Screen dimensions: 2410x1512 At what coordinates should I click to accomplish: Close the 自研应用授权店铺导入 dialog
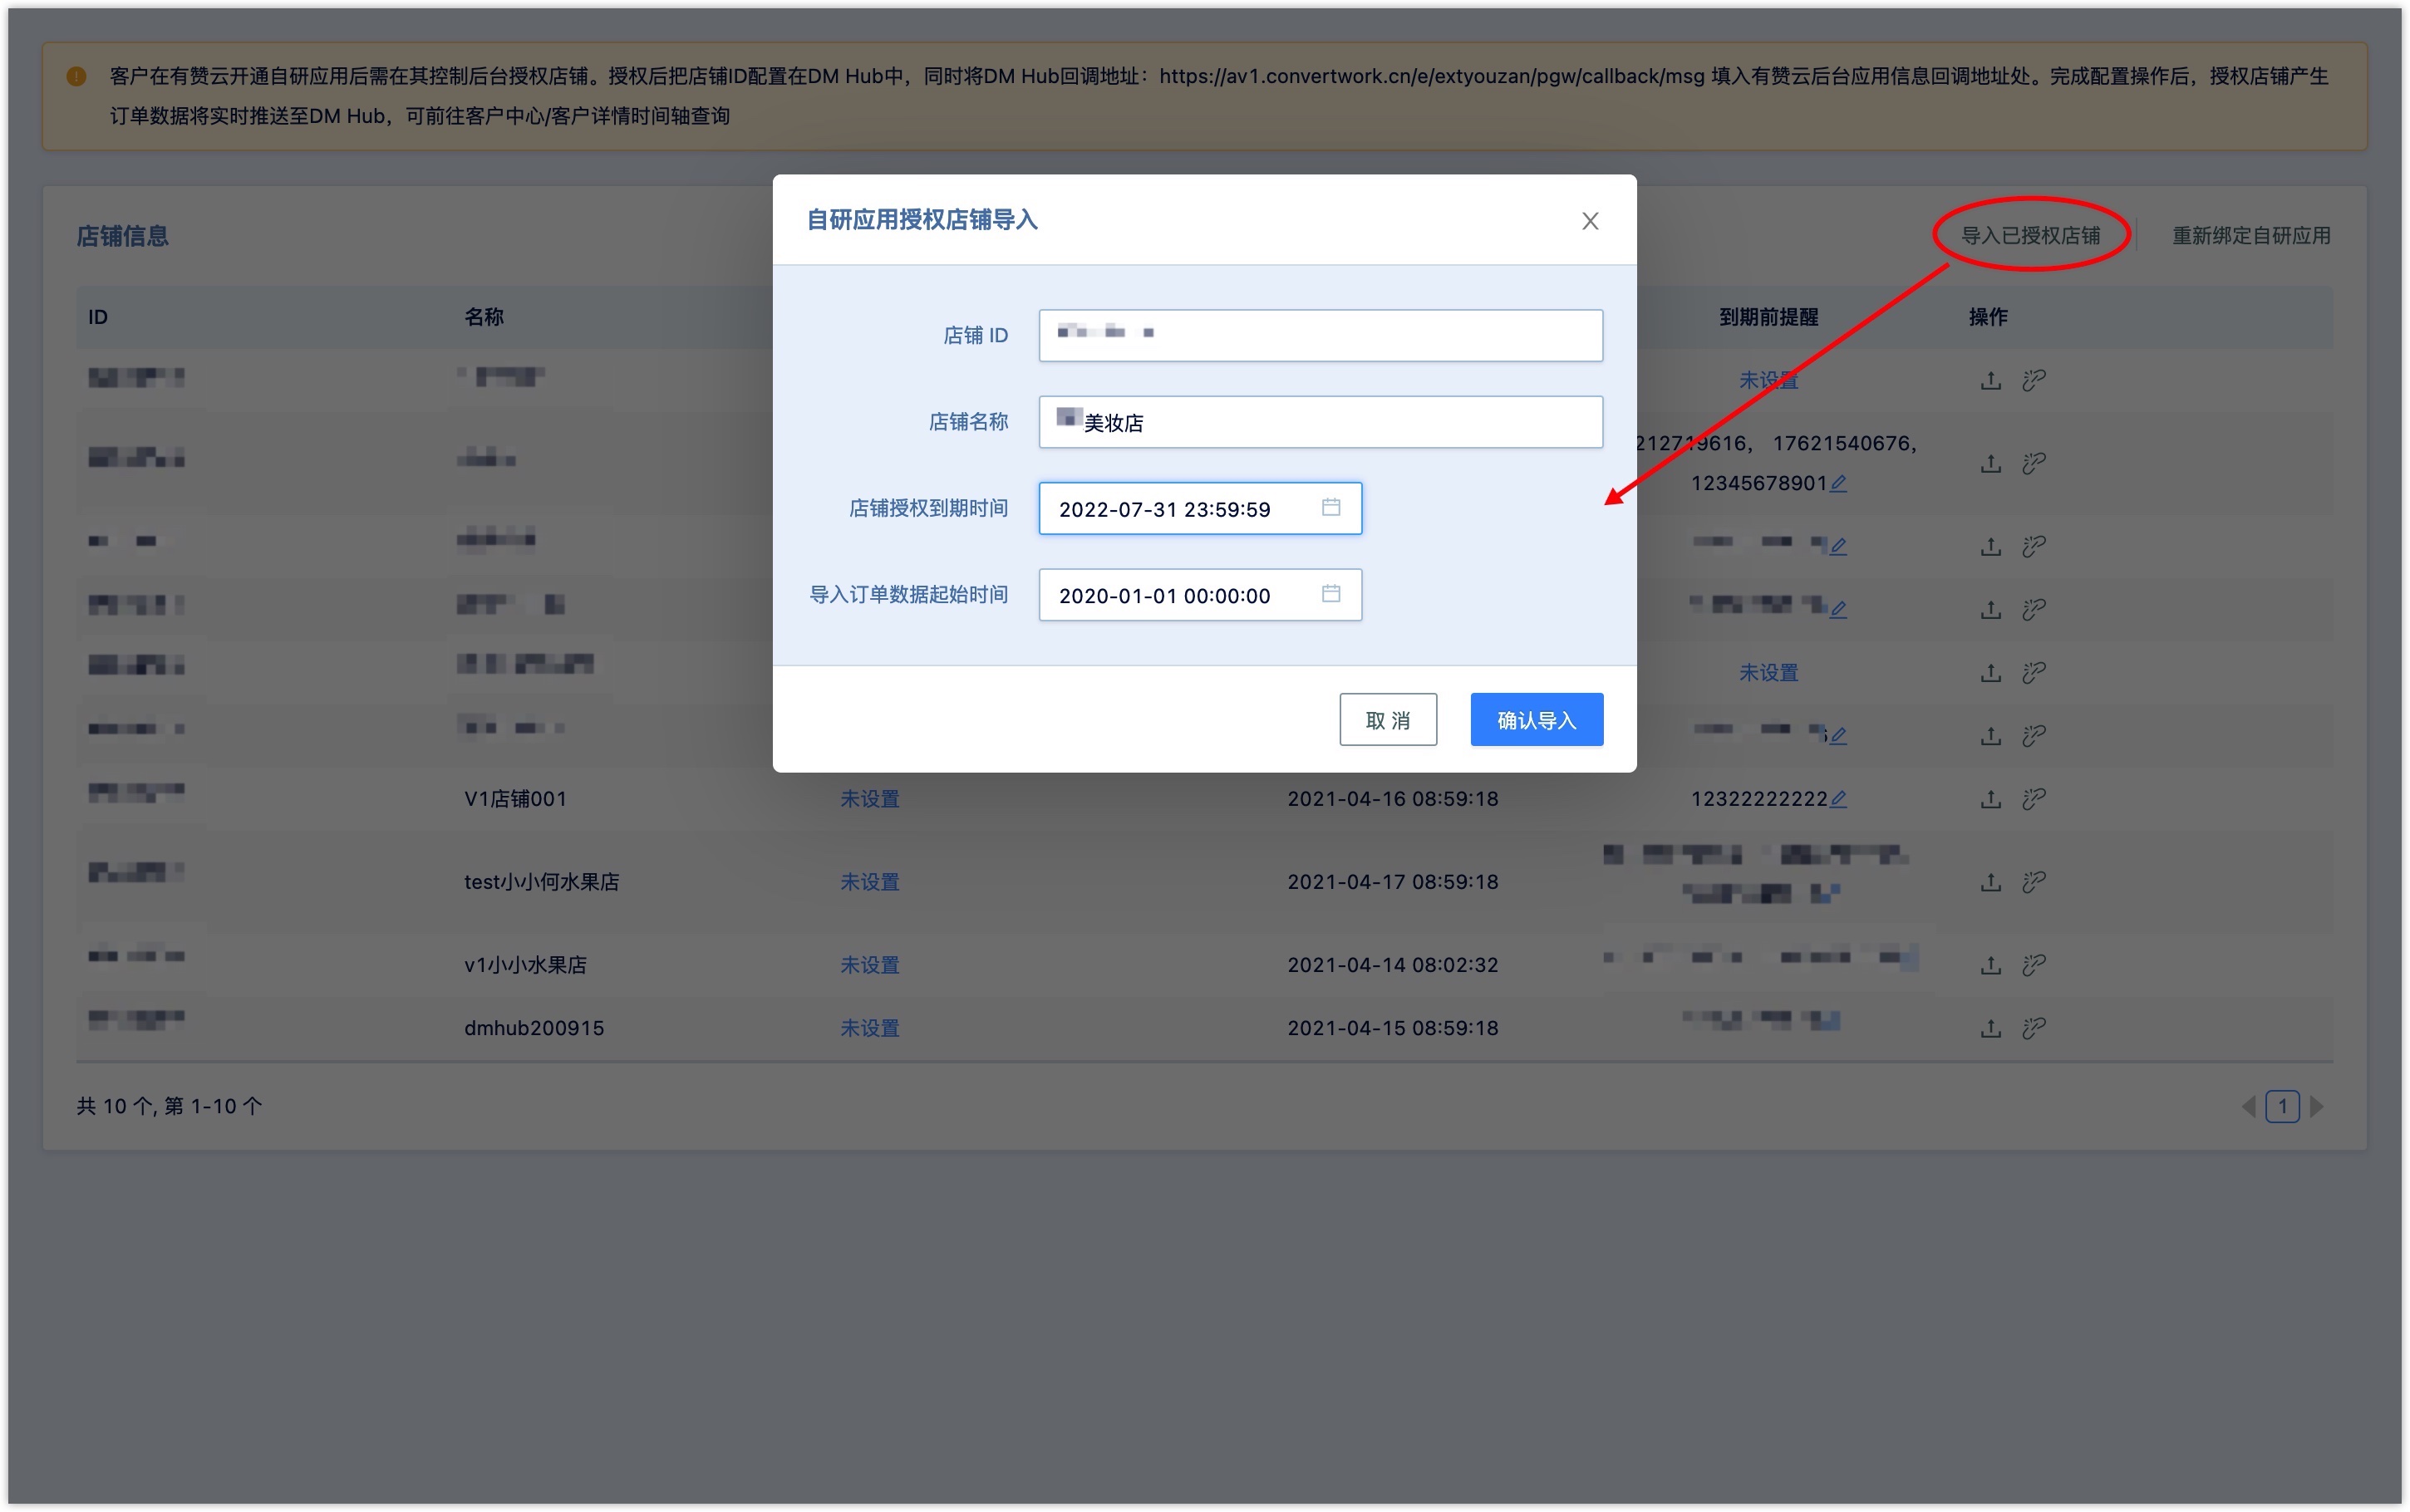coord(1589,221)
